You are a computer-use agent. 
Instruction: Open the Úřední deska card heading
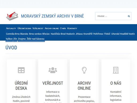[21, 86]
